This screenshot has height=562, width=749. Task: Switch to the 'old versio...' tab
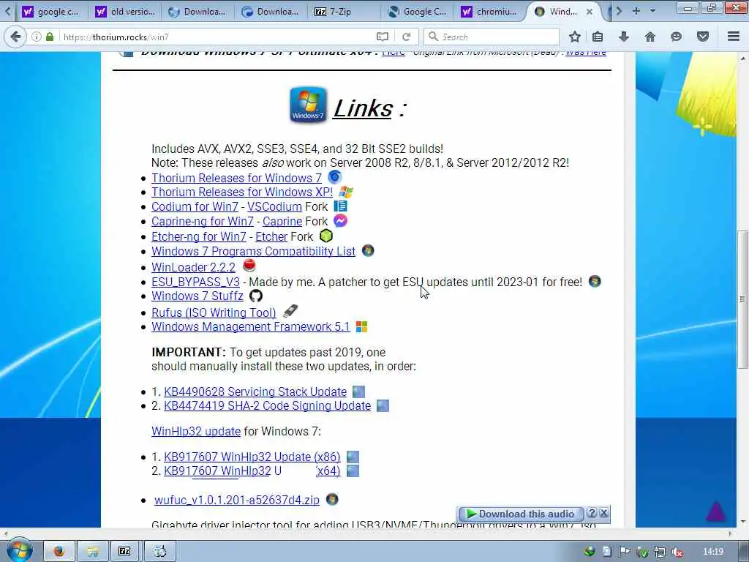click(x=125, y=12)
